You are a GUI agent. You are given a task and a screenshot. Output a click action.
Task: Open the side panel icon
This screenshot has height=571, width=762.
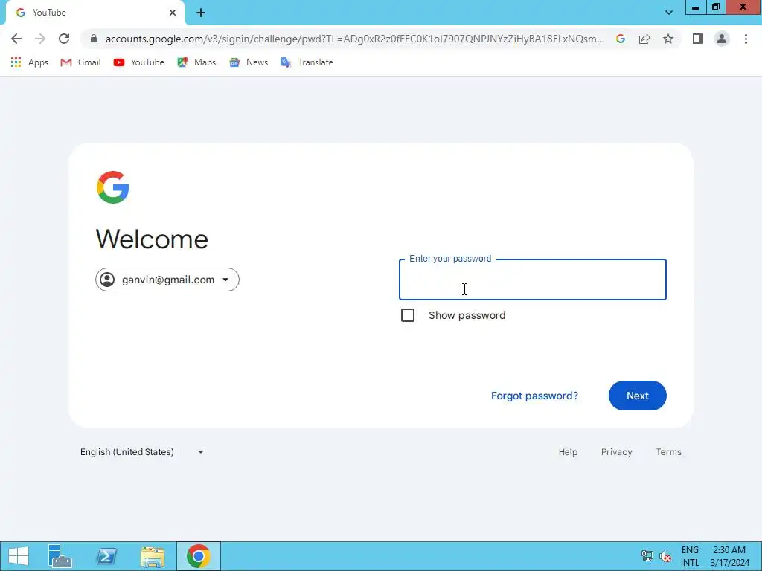698,39
